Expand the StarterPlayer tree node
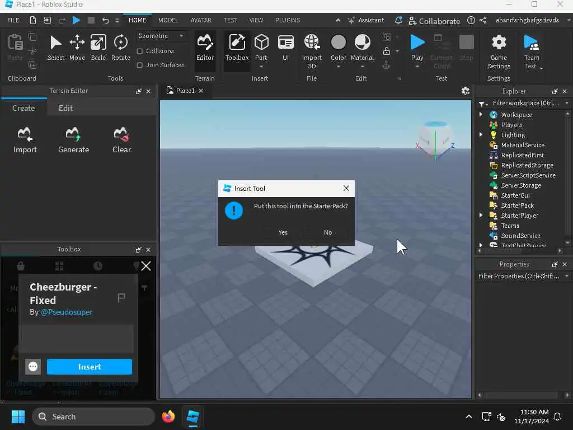 coord(481,216)
